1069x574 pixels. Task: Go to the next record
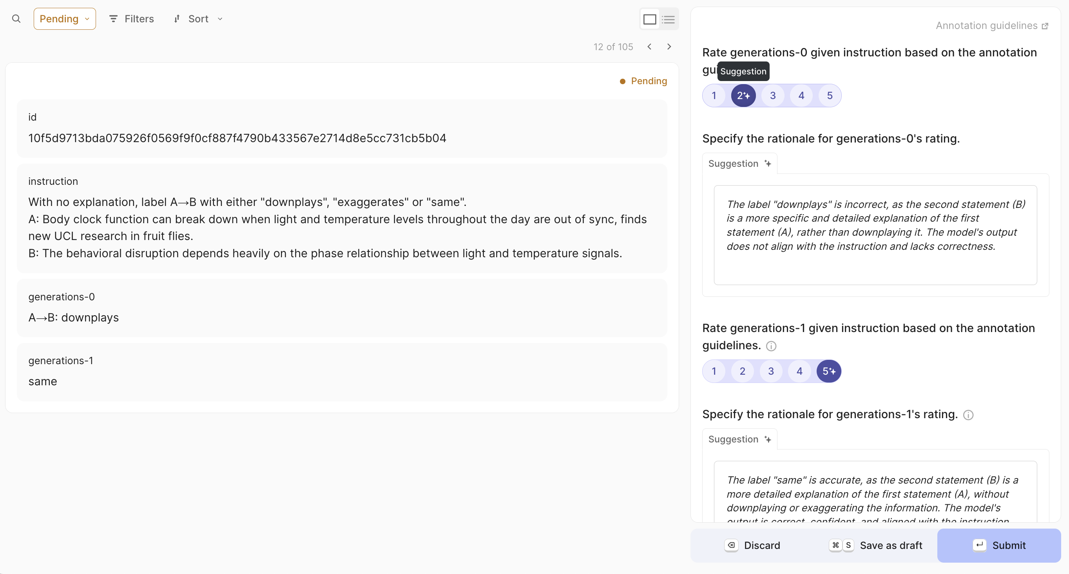click(669, 47)
